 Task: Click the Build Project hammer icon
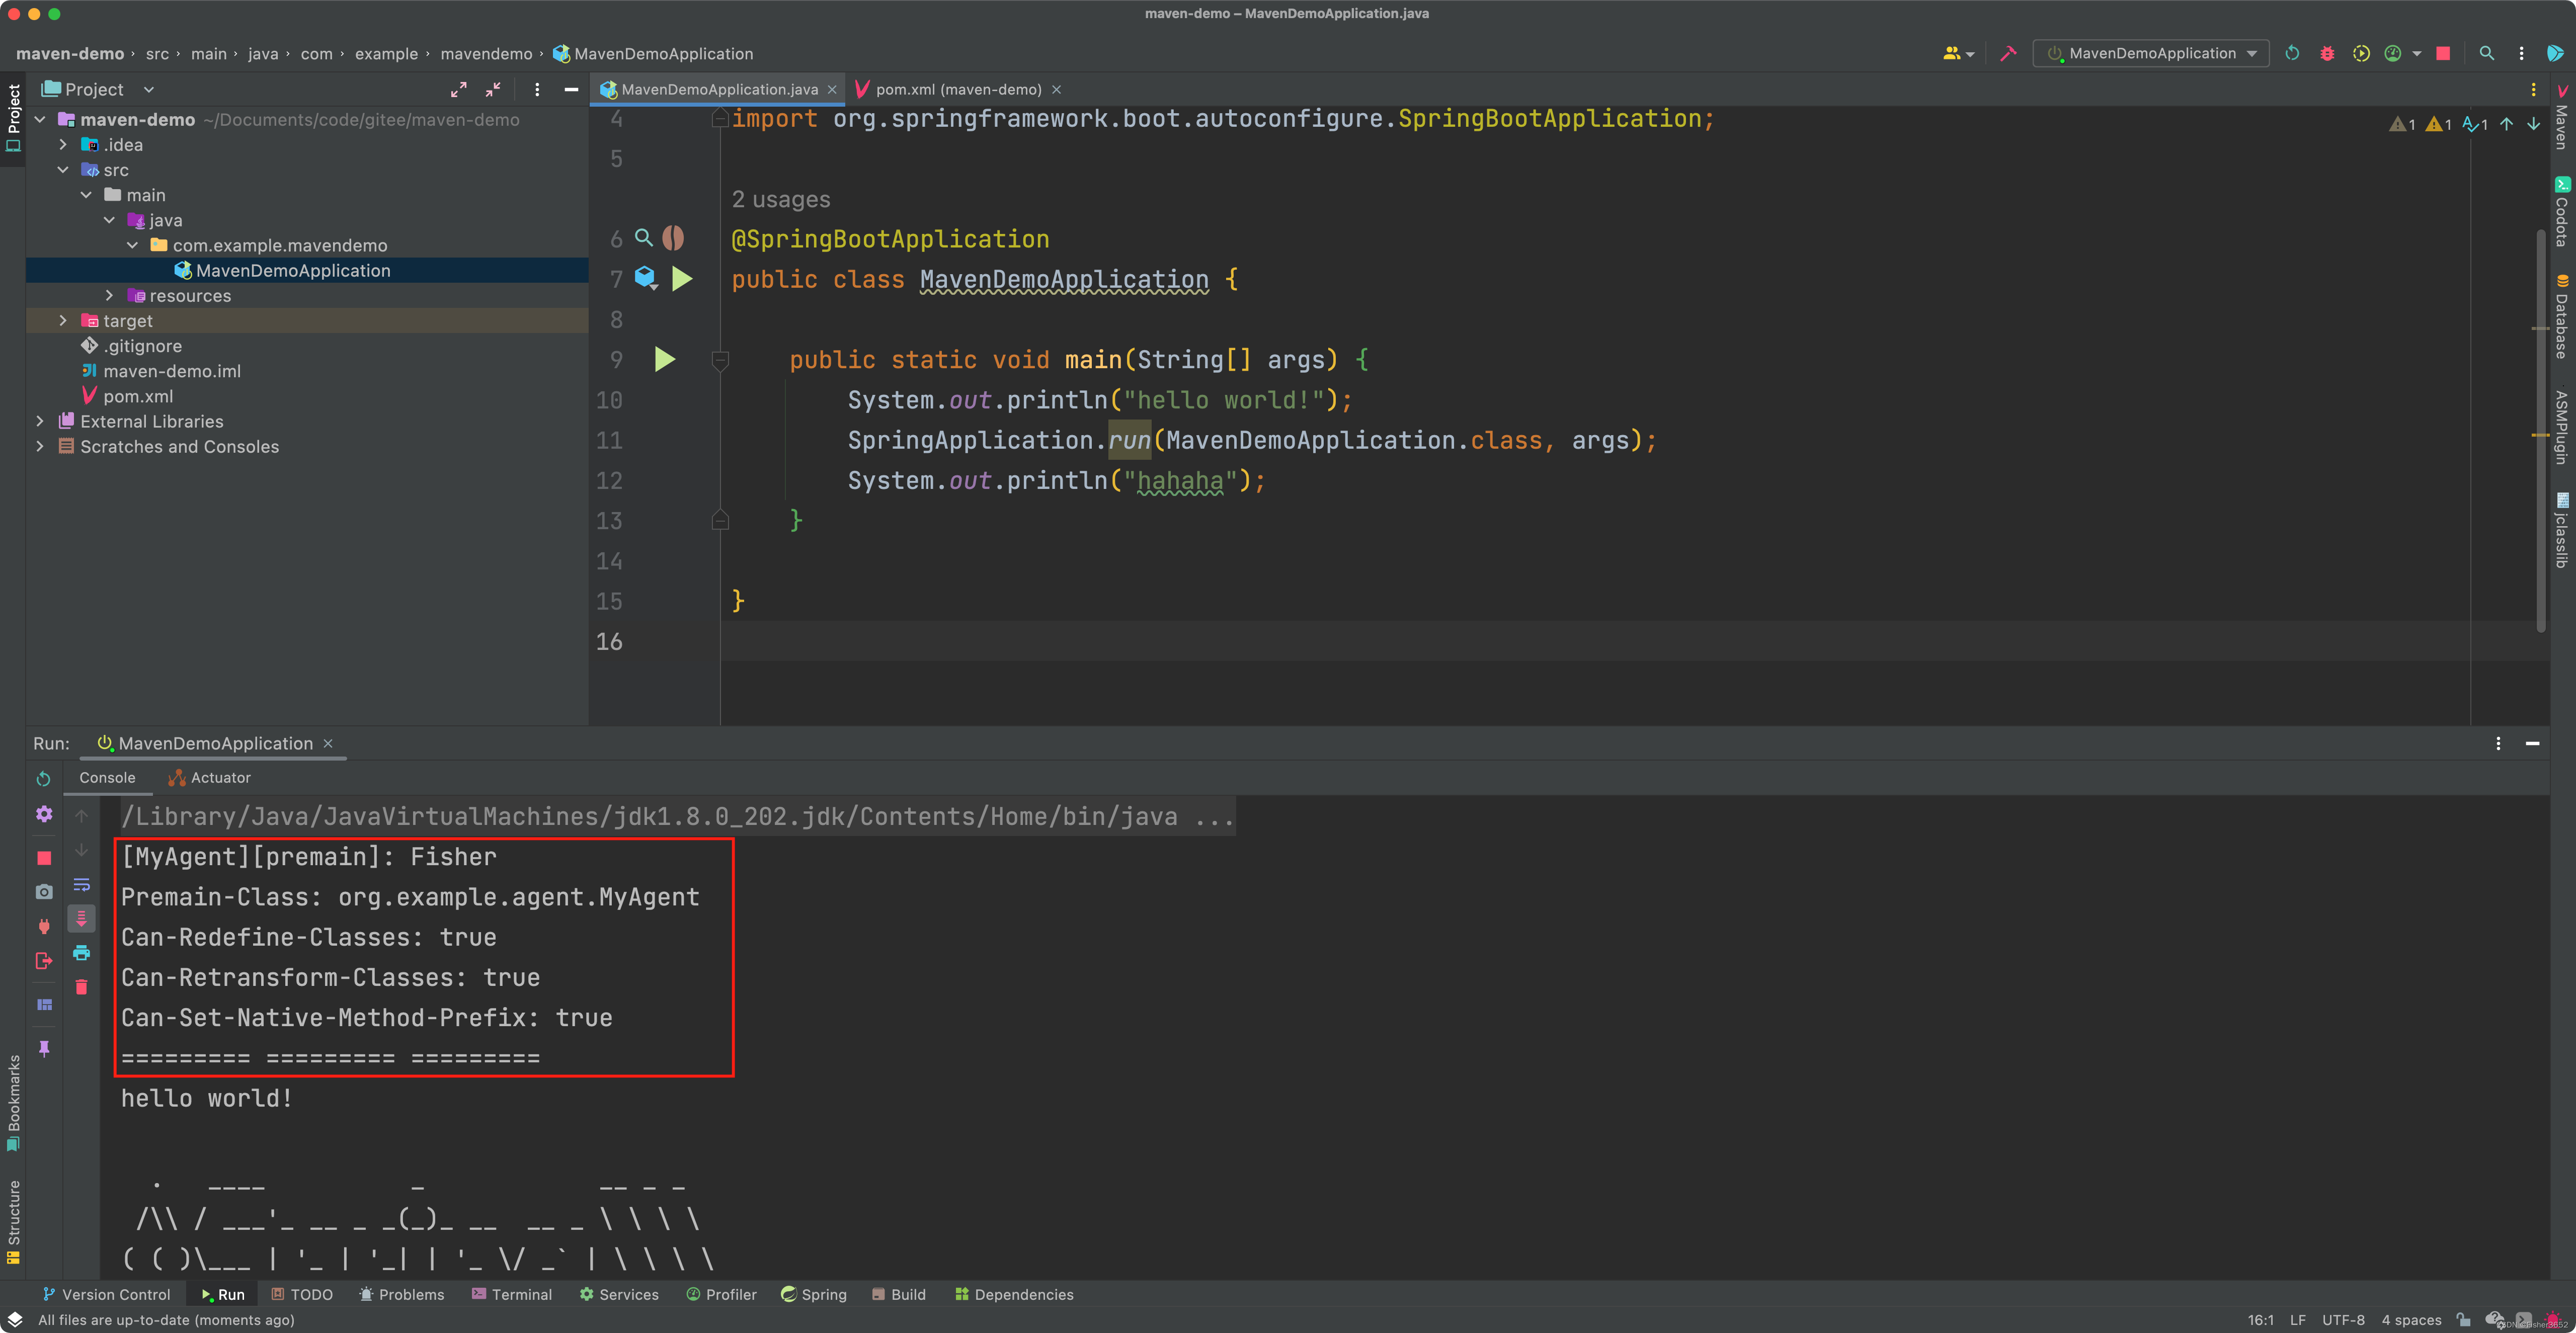[2008, 53]
